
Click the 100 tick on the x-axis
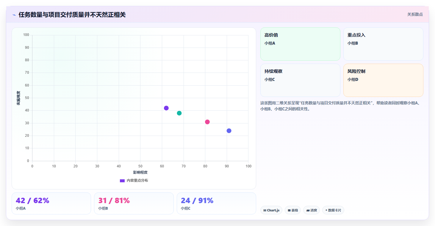coord(248,166)
